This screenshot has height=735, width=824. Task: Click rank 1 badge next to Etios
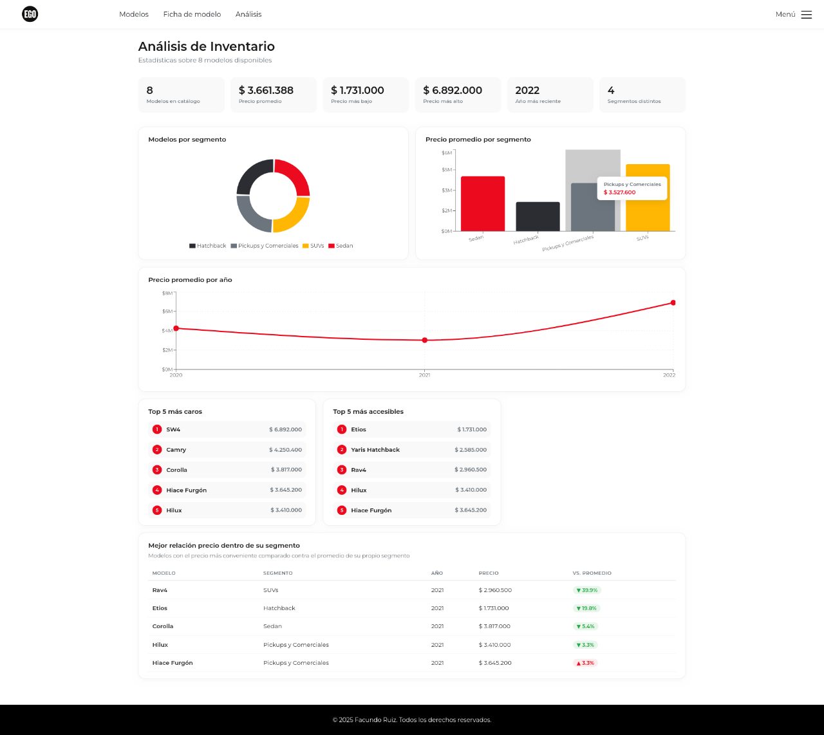coord(342,429)
